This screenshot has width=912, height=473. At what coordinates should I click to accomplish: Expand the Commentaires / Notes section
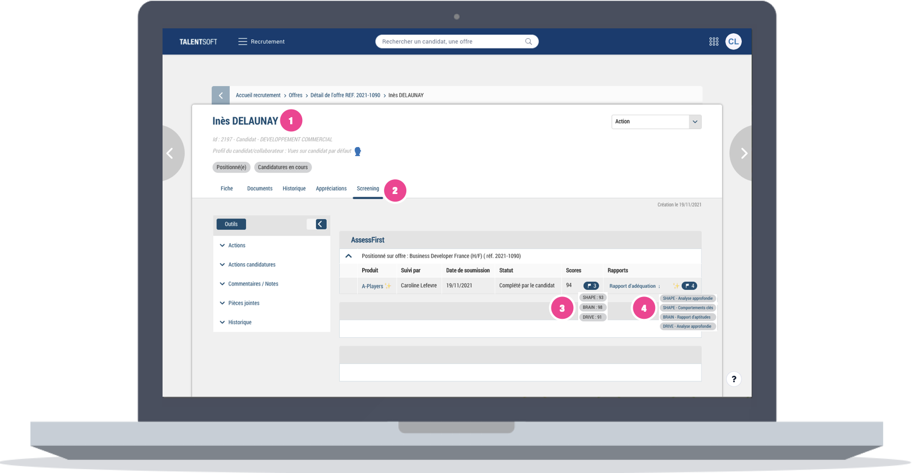(x=253, y=284)
